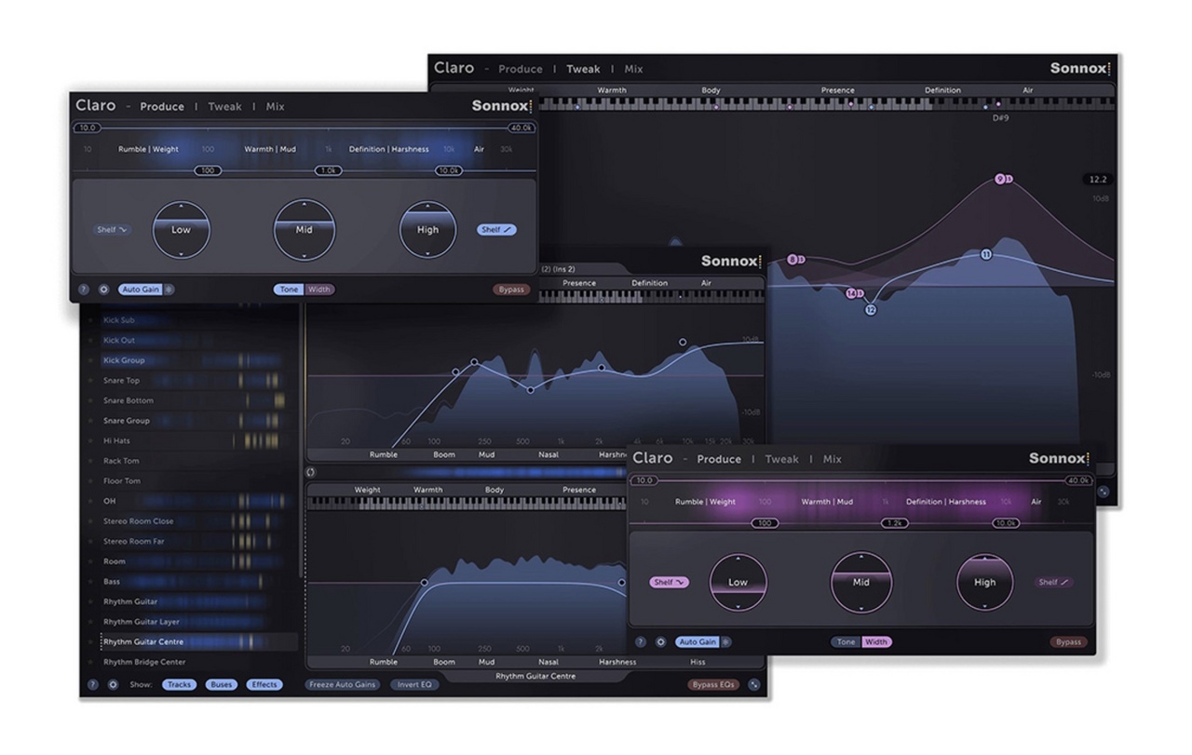Click the Low up arrow in blue window
1192x755 pixels.
pyautogui.click(x=181, y=206)
